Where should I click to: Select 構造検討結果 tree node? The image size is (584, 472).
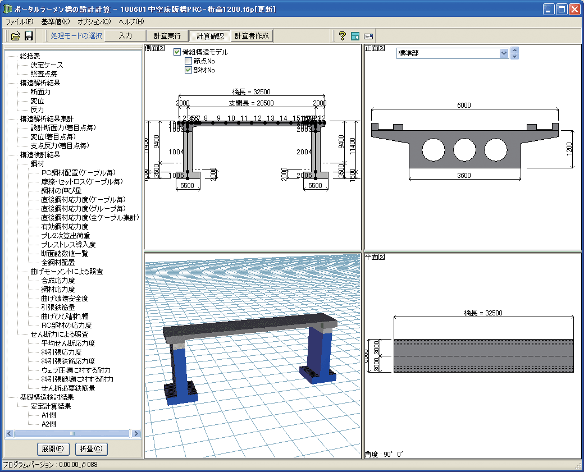(x=40, y=154)
